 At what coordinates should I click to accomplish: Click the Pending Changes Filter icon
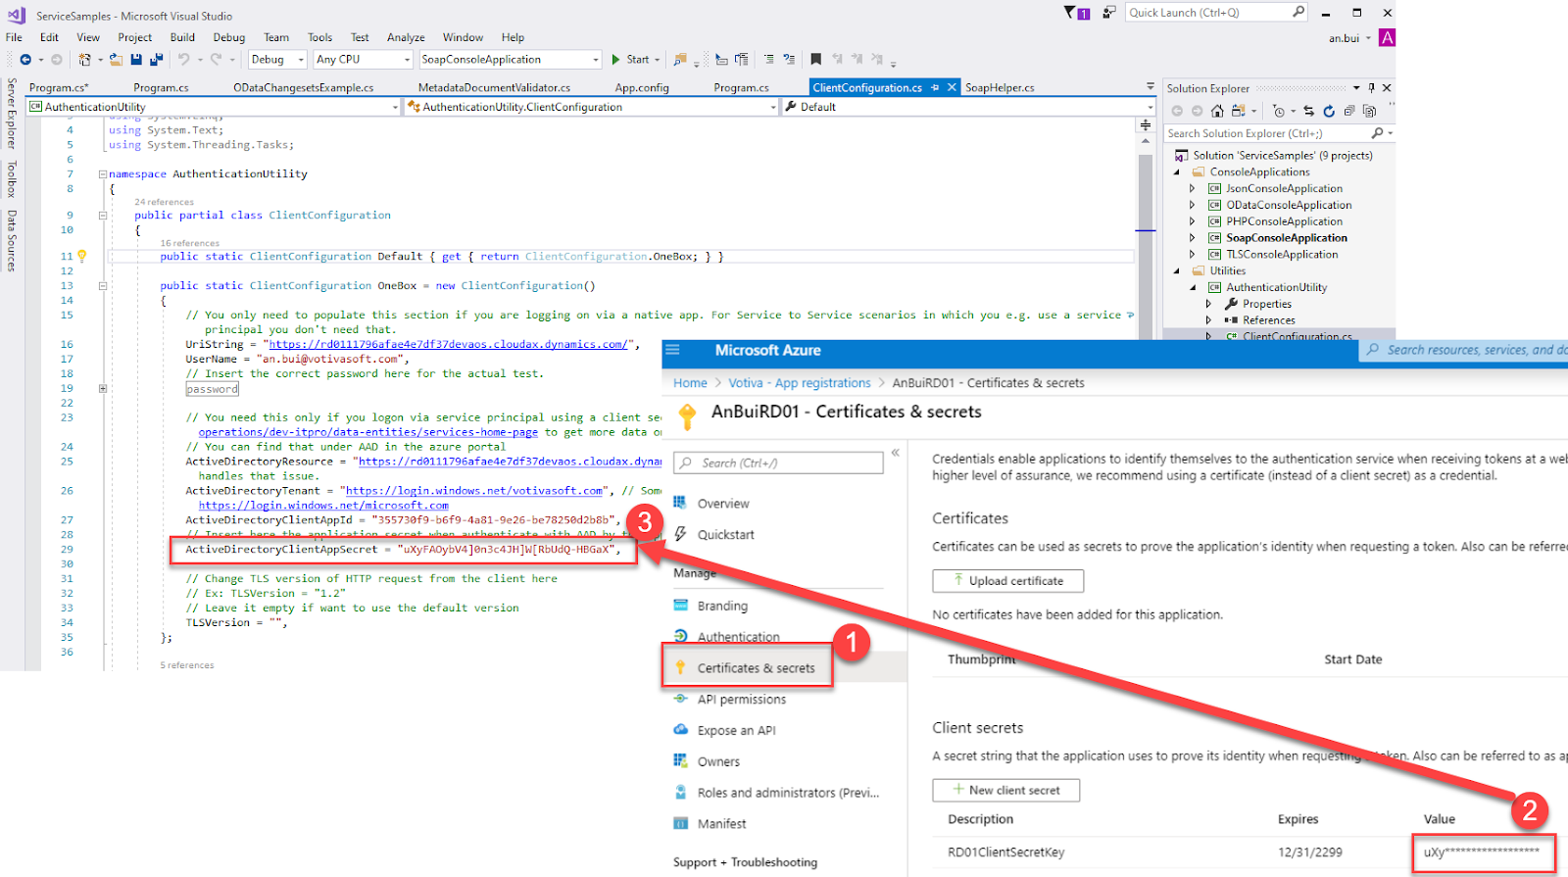tap(1278, 111)
